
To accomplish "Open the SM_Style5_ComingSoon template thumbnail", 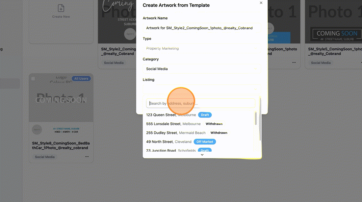I will [x=333, y=22].
